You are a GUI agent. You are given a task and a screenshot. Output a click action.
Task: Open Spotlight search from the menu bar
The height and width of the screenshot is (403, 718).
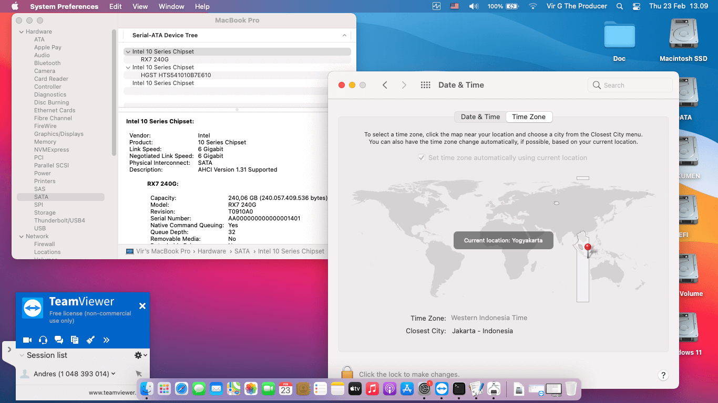619,6
